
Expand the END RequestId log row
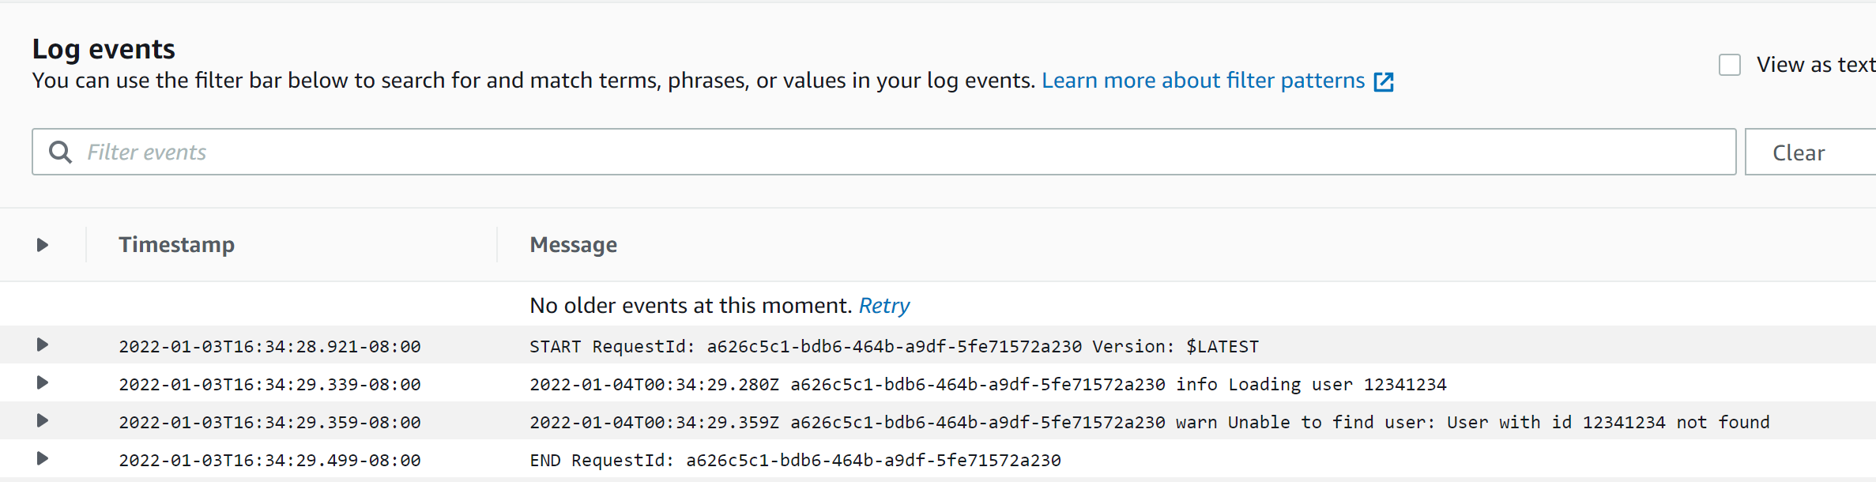coord(43,458)
